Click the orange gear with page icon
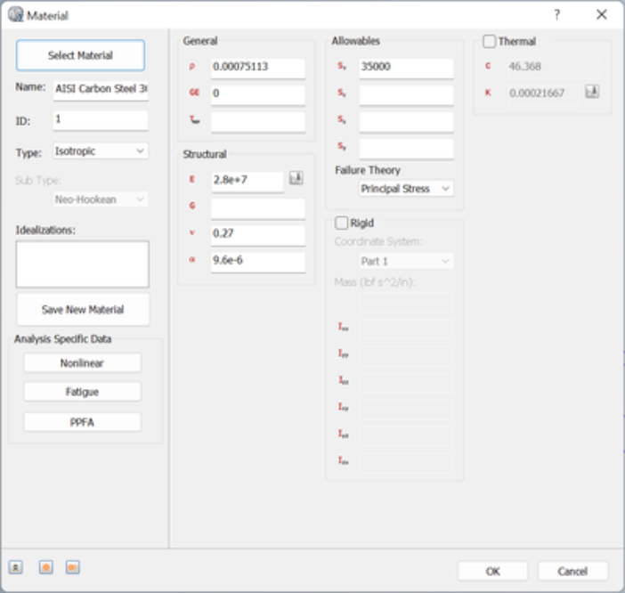Image resolution: width=625 pixels, height=593 pixels. pos(72,567)
